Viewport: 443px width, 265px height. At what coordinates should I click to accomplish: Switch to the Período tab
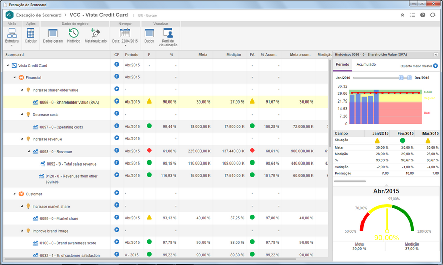[343, 65]
